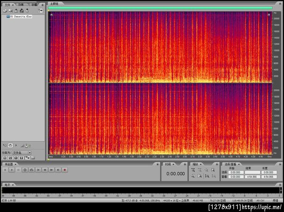Screen dimensions: 284x212
Task: Select the 文件 tab
Action: [x=8, y=5]
